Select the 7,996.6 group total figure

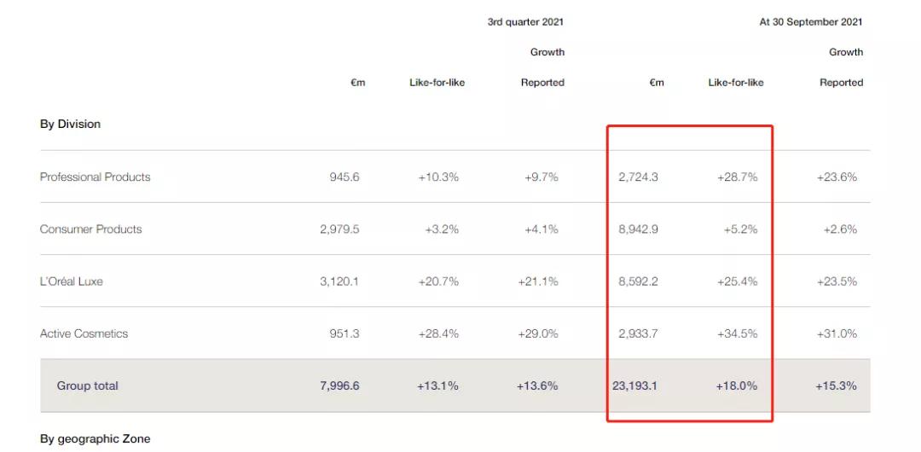[x=339, y=385]
